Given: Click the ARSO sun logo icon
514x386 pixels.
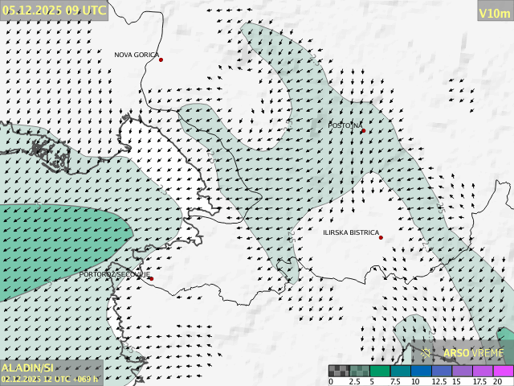Looking at the screenshot, I should (x=426, y=352).
